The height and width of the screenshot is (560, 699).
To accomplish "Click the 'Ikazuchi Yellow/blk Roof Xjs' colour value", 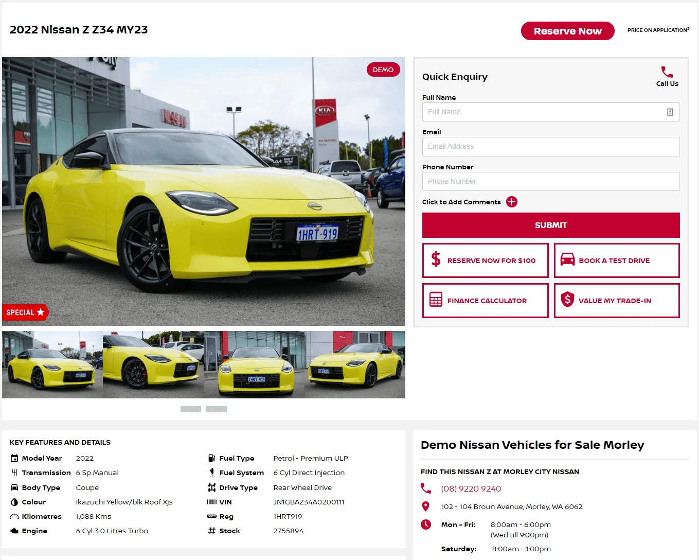I will pyautogui.click(x=124, y=502).
